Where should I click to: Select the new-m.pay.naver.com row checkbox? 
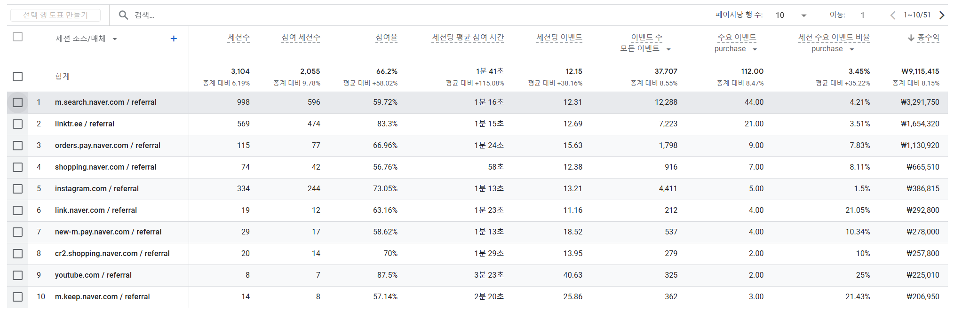[x=18, y=232]
